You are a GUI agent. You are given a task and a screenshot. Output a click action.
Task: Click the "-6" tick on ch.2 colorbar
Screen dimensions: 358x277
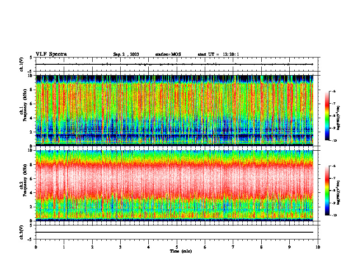click(x=334, y=166)
